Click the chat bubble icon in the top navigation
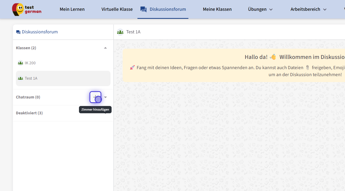Screen dimensions: 345x191 (143, 9)
